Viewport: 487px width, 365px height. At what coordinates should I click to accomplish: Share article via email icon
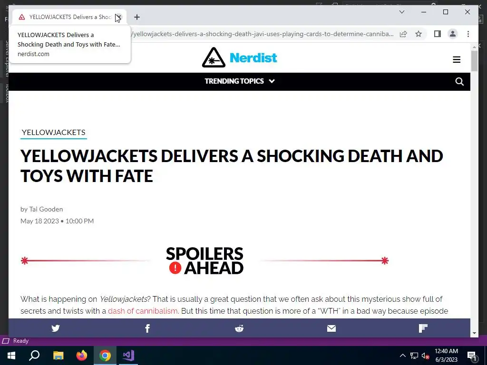(331, 328)
